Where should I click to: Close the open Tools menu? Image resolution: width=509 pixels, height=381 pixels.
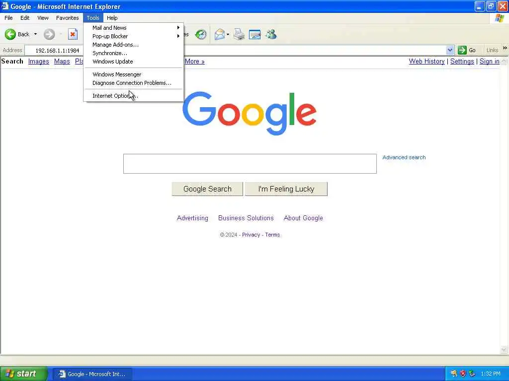93,18
